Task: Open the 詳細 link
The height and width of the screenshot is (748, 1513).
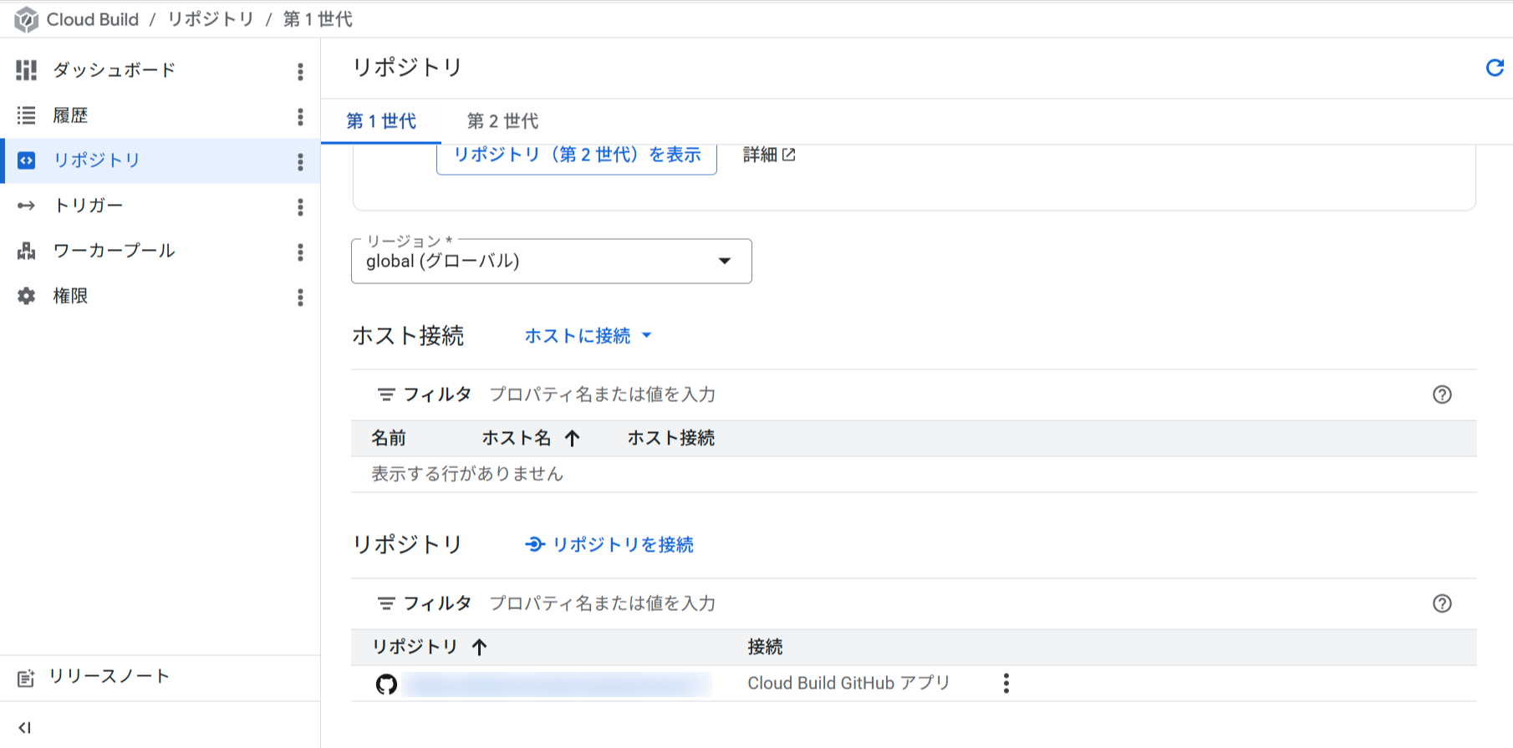Action: (769, 155)
